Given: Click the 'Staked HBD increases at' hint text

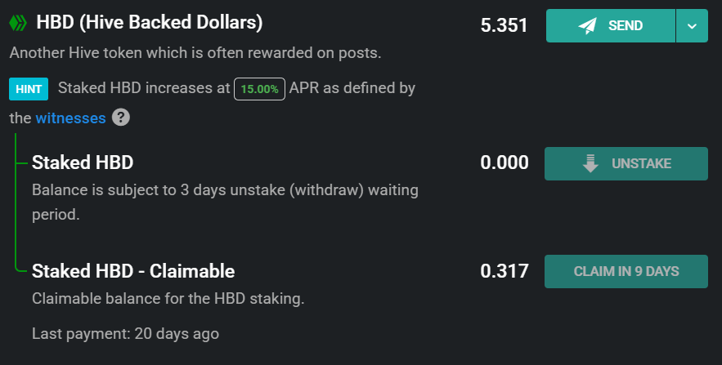Looking at the screenshot, I should click(x=145, y=89).
